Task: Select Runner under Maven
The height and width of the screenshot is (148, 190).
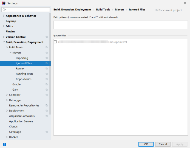Action: 20,69
